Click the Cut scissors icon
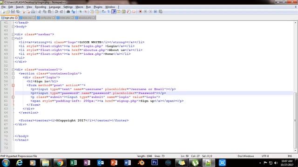The width and height of the screenshot is (298, 167). coord(39,12)
